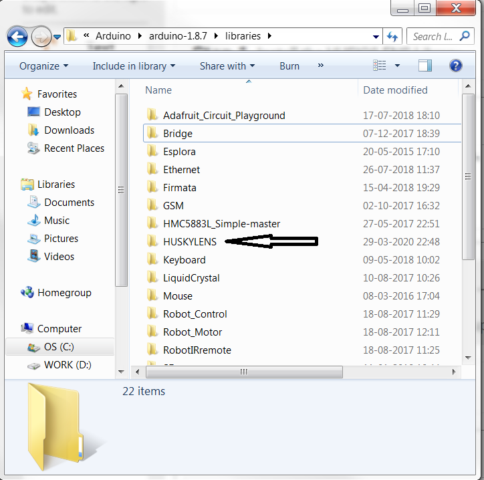Select the HUSKYLENS folder icon

click(152, 241)
